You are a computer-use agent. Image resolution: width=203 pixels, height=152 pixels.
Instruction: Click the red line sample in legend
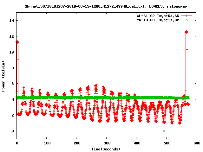point(187,16)
